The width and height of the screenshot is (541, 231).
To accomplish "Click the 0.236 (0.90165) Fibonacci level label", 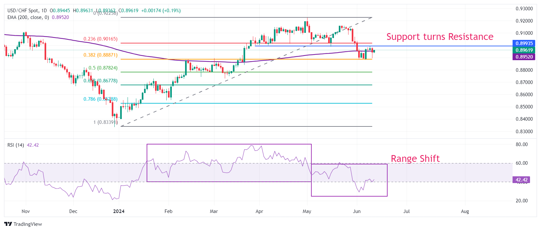I will (100, 39).
